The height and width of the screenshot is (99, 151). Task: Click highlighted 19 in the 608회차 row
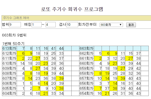44,73
